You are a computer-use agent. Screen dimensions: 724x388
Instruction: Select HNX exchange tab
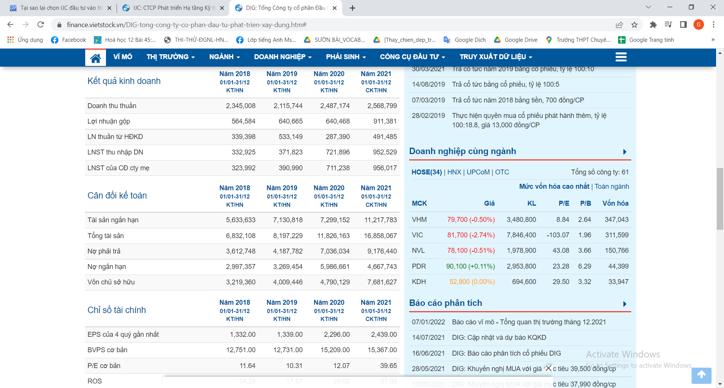click(x=454, y=172)
